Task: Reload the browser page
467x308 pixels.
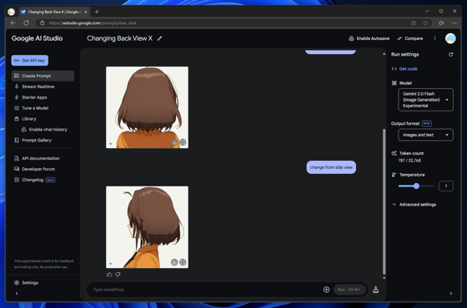Action: [x=26, y=23]
